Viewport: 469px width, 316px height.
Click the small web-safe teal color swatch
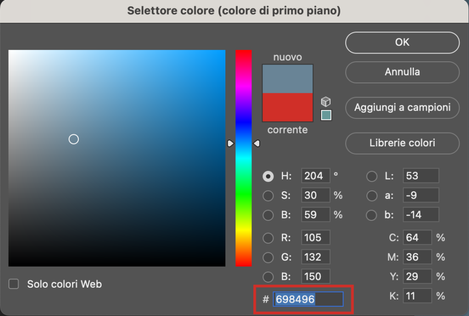(x=326, y=115)
